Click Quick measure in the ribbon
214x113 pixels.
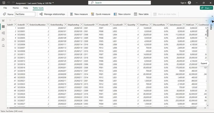click(x=101, y=14)
